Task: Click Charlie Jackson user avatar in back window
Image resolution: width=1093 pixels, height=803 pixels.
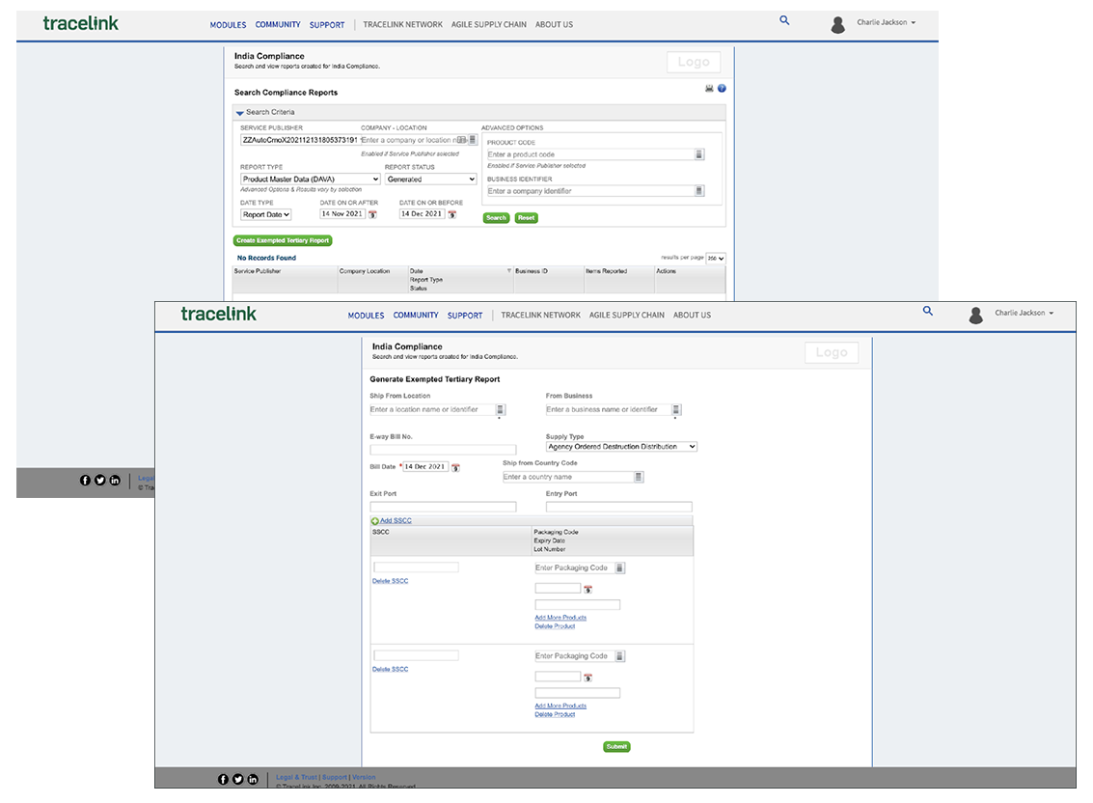Action: click(838, 25)
